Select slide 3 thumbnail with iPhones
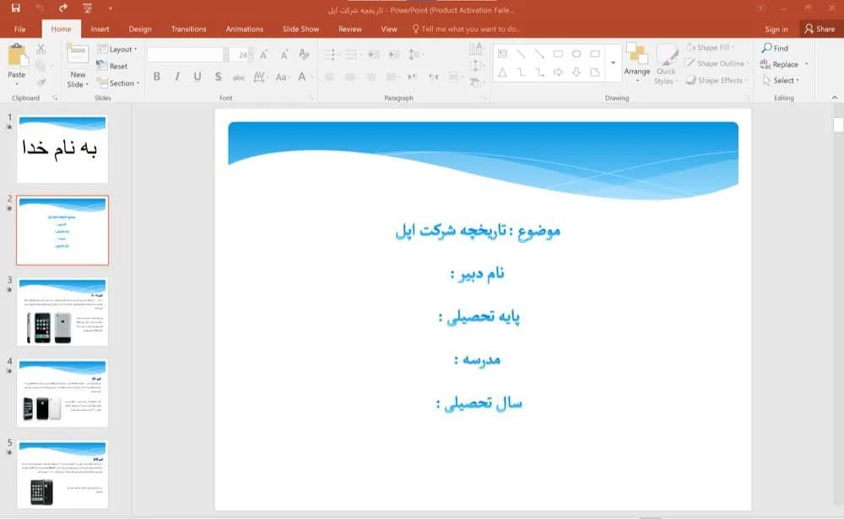The image size is (844, 519). [62, 311]
